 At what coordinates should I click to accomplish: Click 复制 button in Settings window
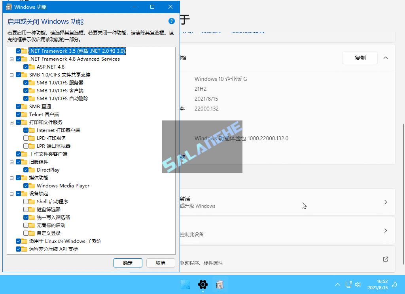[360, 58]
